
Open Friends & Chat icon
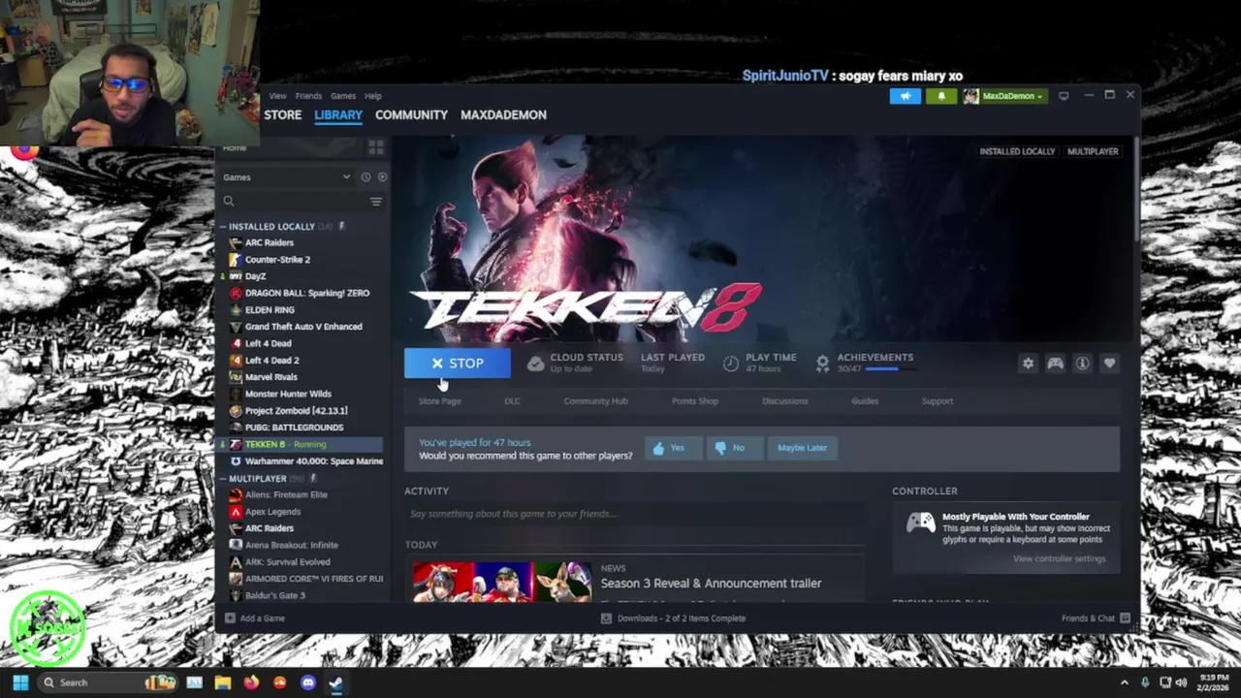(1125, 618)
